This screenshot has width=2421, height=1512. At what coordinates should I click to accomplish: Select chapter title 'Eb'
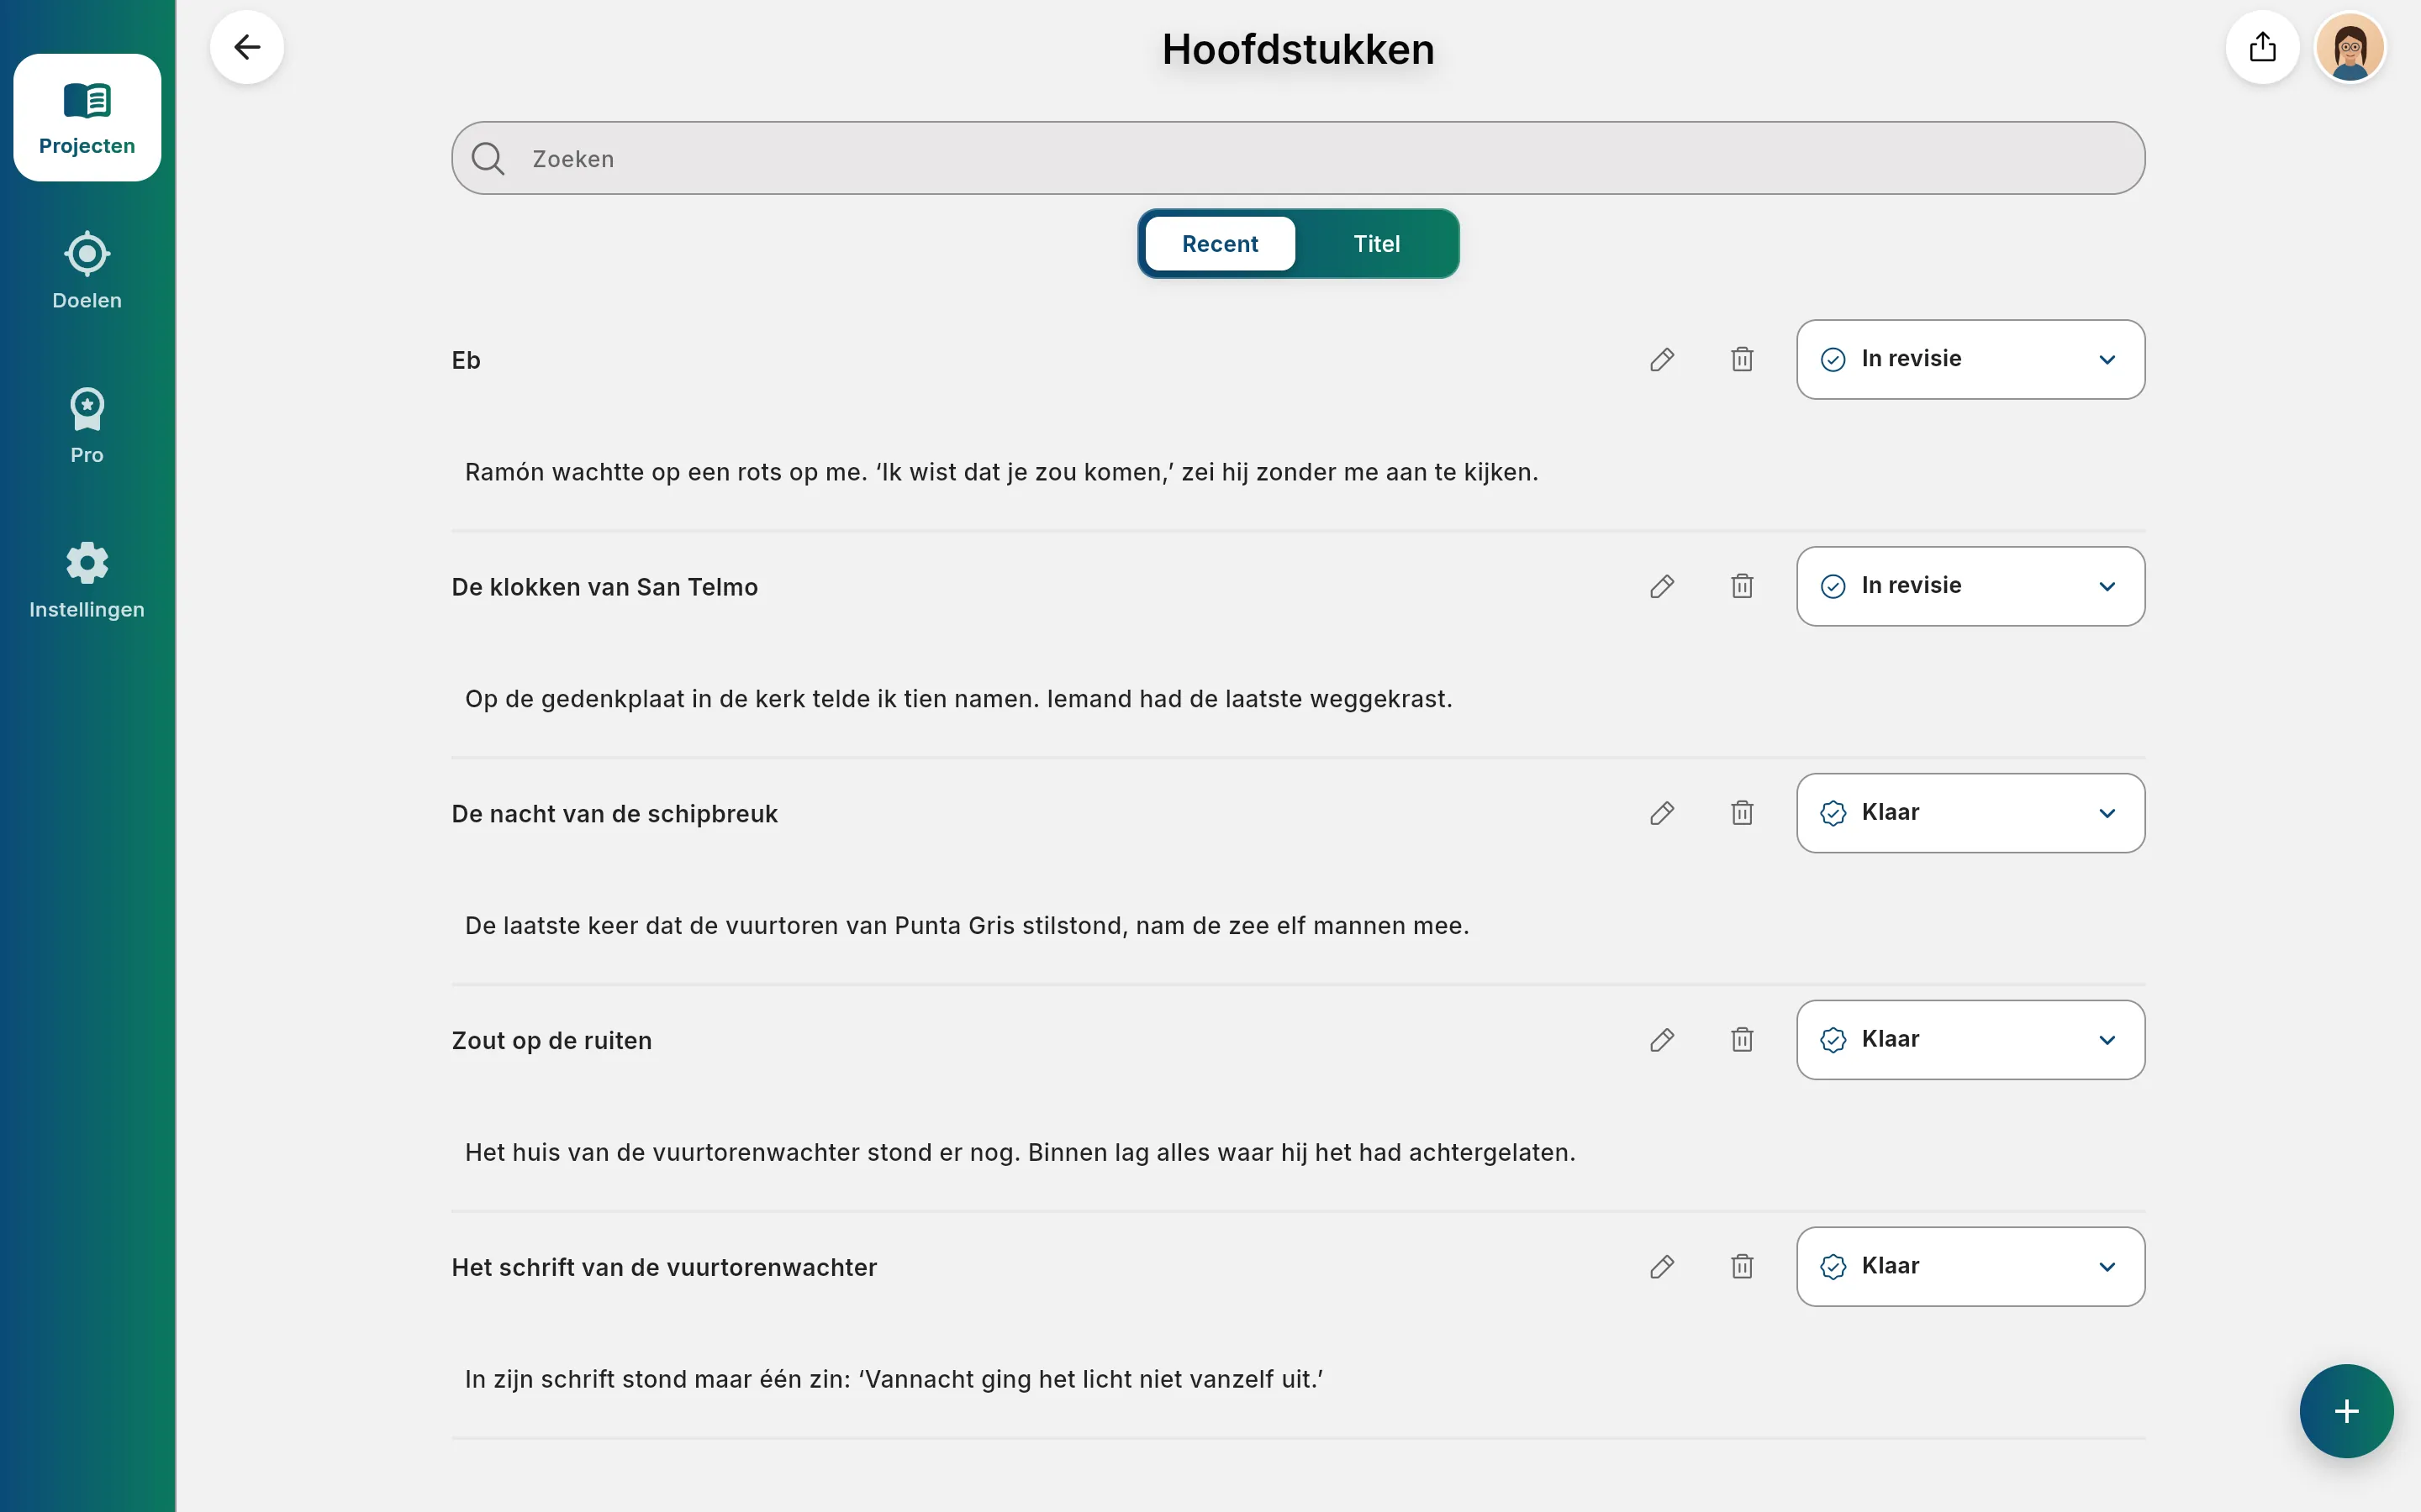[467, 360]
